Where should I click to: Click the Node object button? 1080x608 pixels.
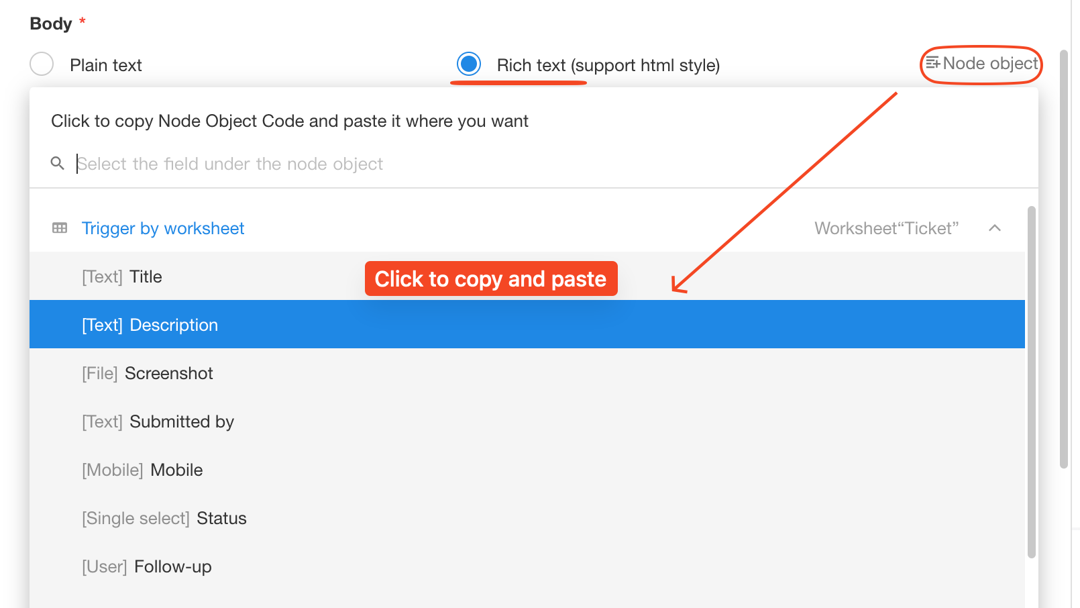pos(981,64)
